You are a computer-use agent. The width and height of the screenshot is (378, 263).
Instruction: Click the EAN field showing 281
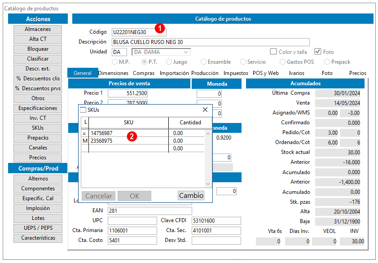tap(150, 211)
